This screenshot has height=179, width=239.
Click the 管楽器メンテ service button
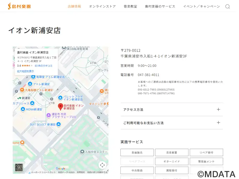coord(206,161)
